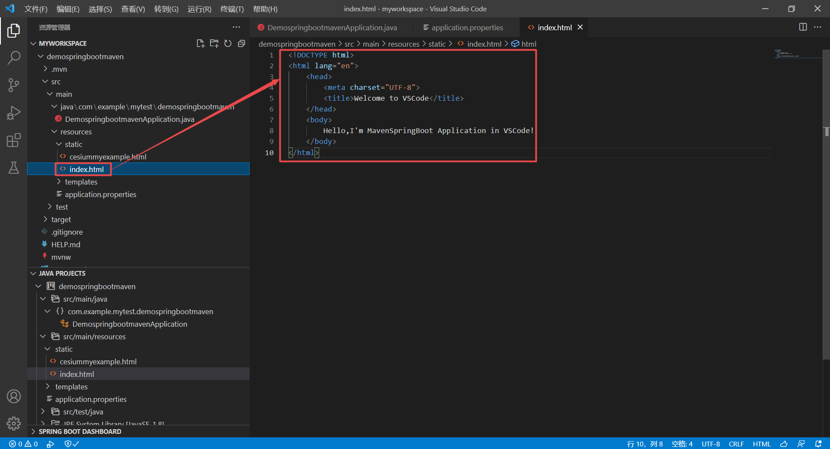Expand the templates folder in explorer
The image size is (830, 449).
[59, 182]
